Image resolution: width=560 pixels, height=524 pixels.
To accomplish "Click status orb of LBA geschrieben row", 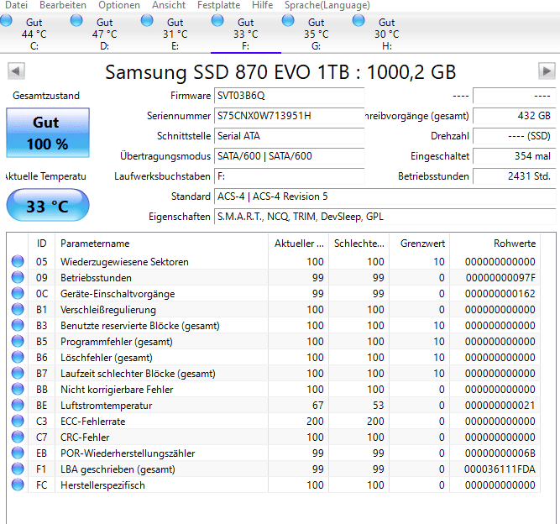I will click(18, 469).
